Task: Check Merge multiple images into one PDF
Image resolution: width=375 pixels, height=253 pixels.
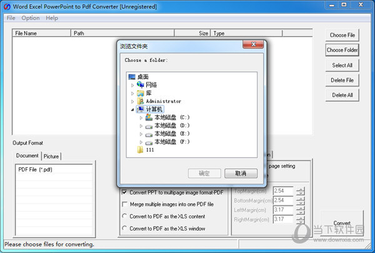Action: (x=124, y=204)
